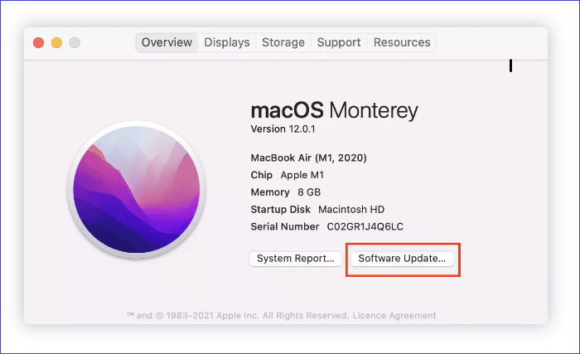Show the Resources tab

tap(402, 42)
